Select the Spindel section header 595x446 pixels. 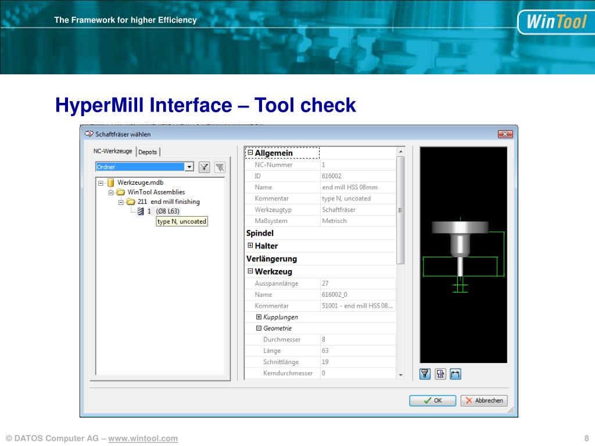click(260, 233)
